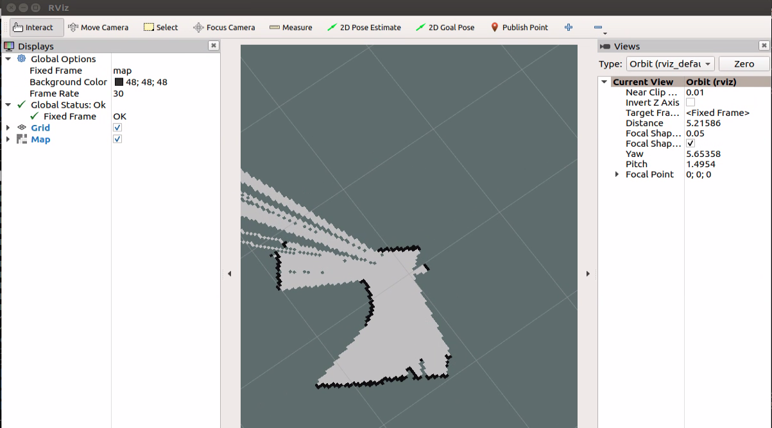Click the Focal Shape Size value 0.05
The height and width of the screenshot is (428, 772).
click(x=695, y=133)
